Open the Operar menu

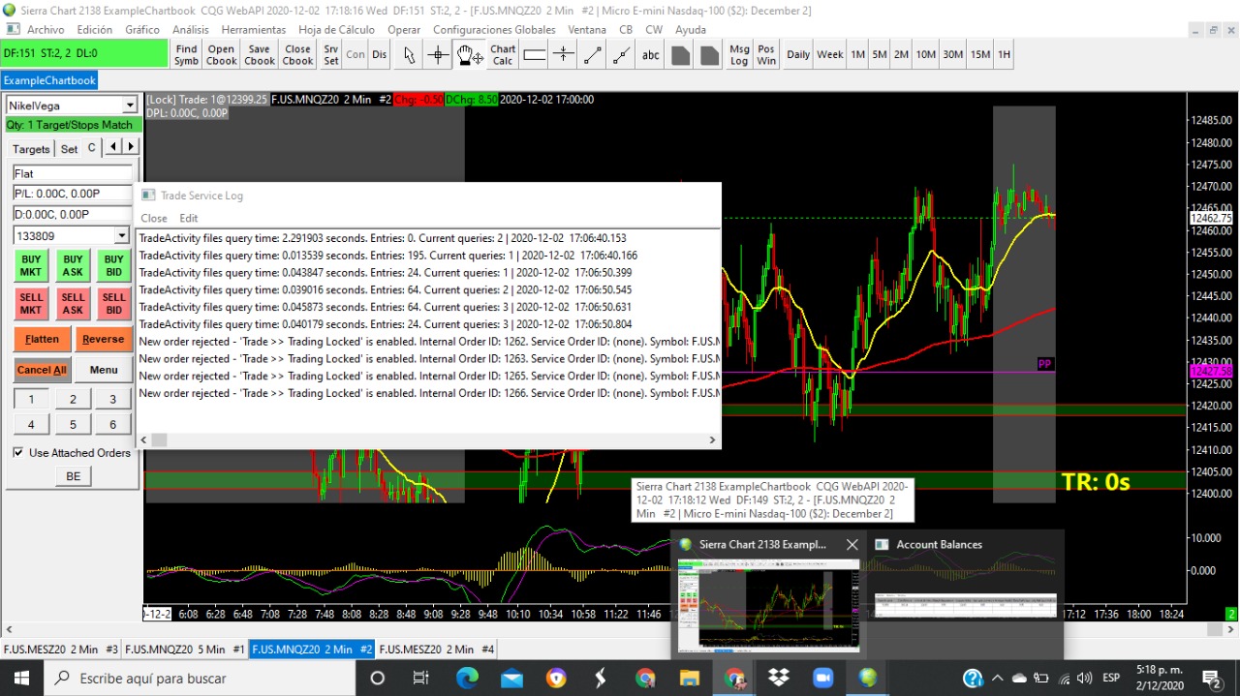click(x=404, y=30)
